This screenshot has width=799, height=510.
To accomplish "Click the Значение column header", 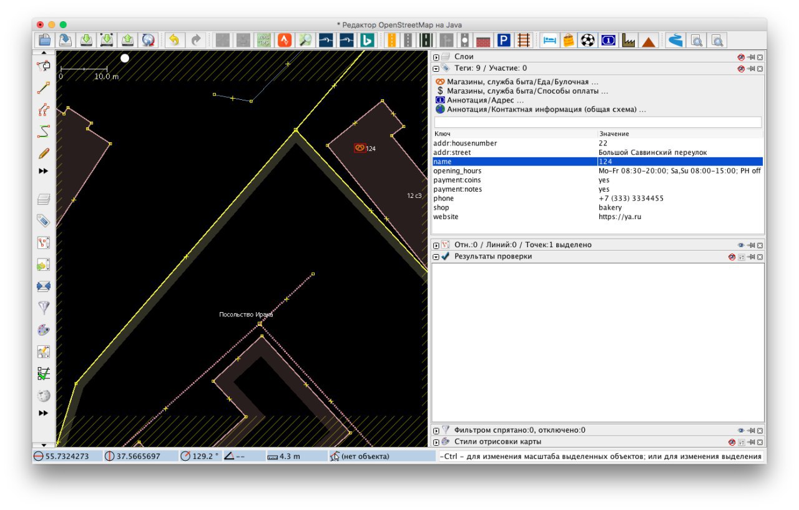I will [680, 134].
